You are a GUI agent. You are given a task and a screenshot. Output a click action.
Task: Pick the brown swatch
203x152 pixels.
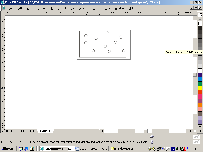click(200, 113)
